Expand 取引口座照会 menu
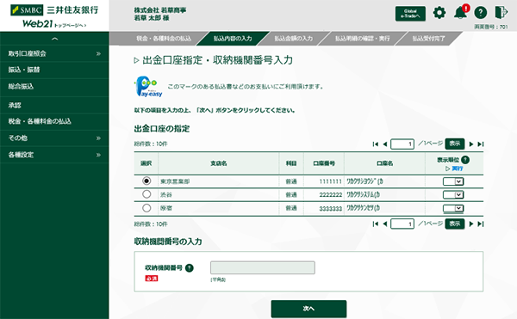 pos(54,53)
